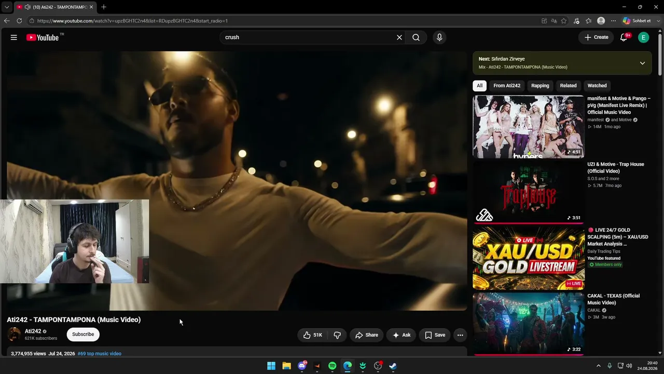664x374 pixels.
Task: Open the XAU/USD Gold Livestream thumbnail
Action: (529, 258)
